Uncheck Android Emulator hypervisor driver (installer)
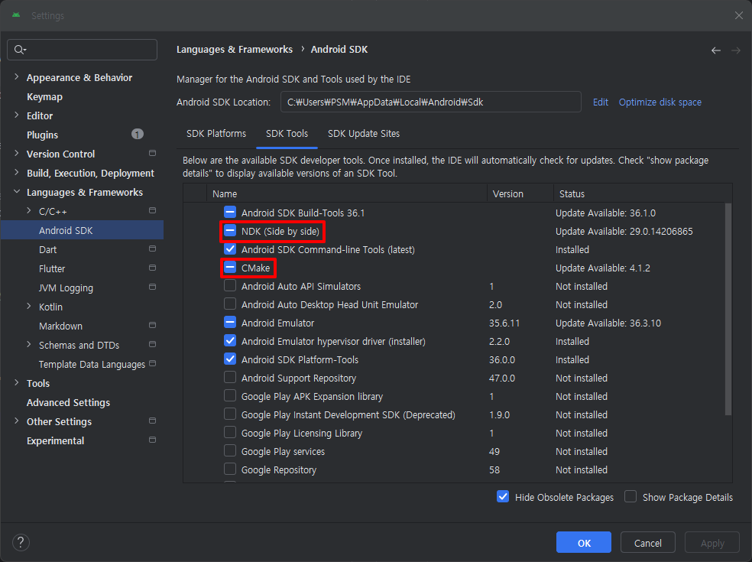752x562 pixels. click(x=230, y=341)
